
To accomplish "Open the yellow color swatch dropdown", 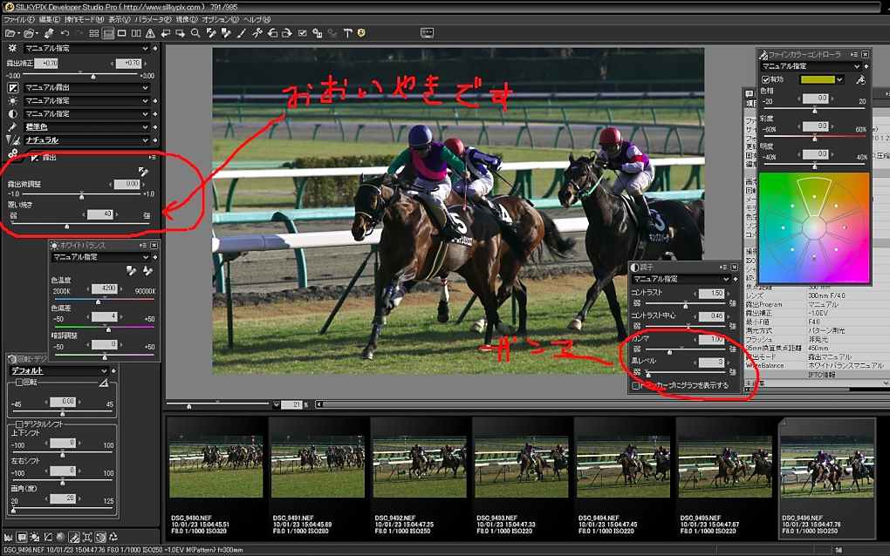I will (x=821, y=80).
